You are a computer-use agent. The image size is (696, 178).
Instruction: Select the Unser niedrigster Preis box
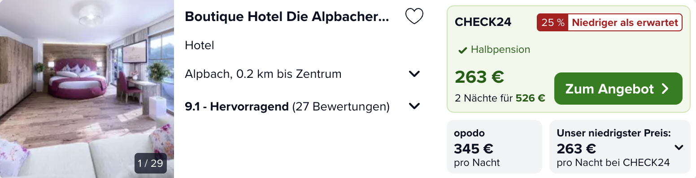tap(620, 147)
